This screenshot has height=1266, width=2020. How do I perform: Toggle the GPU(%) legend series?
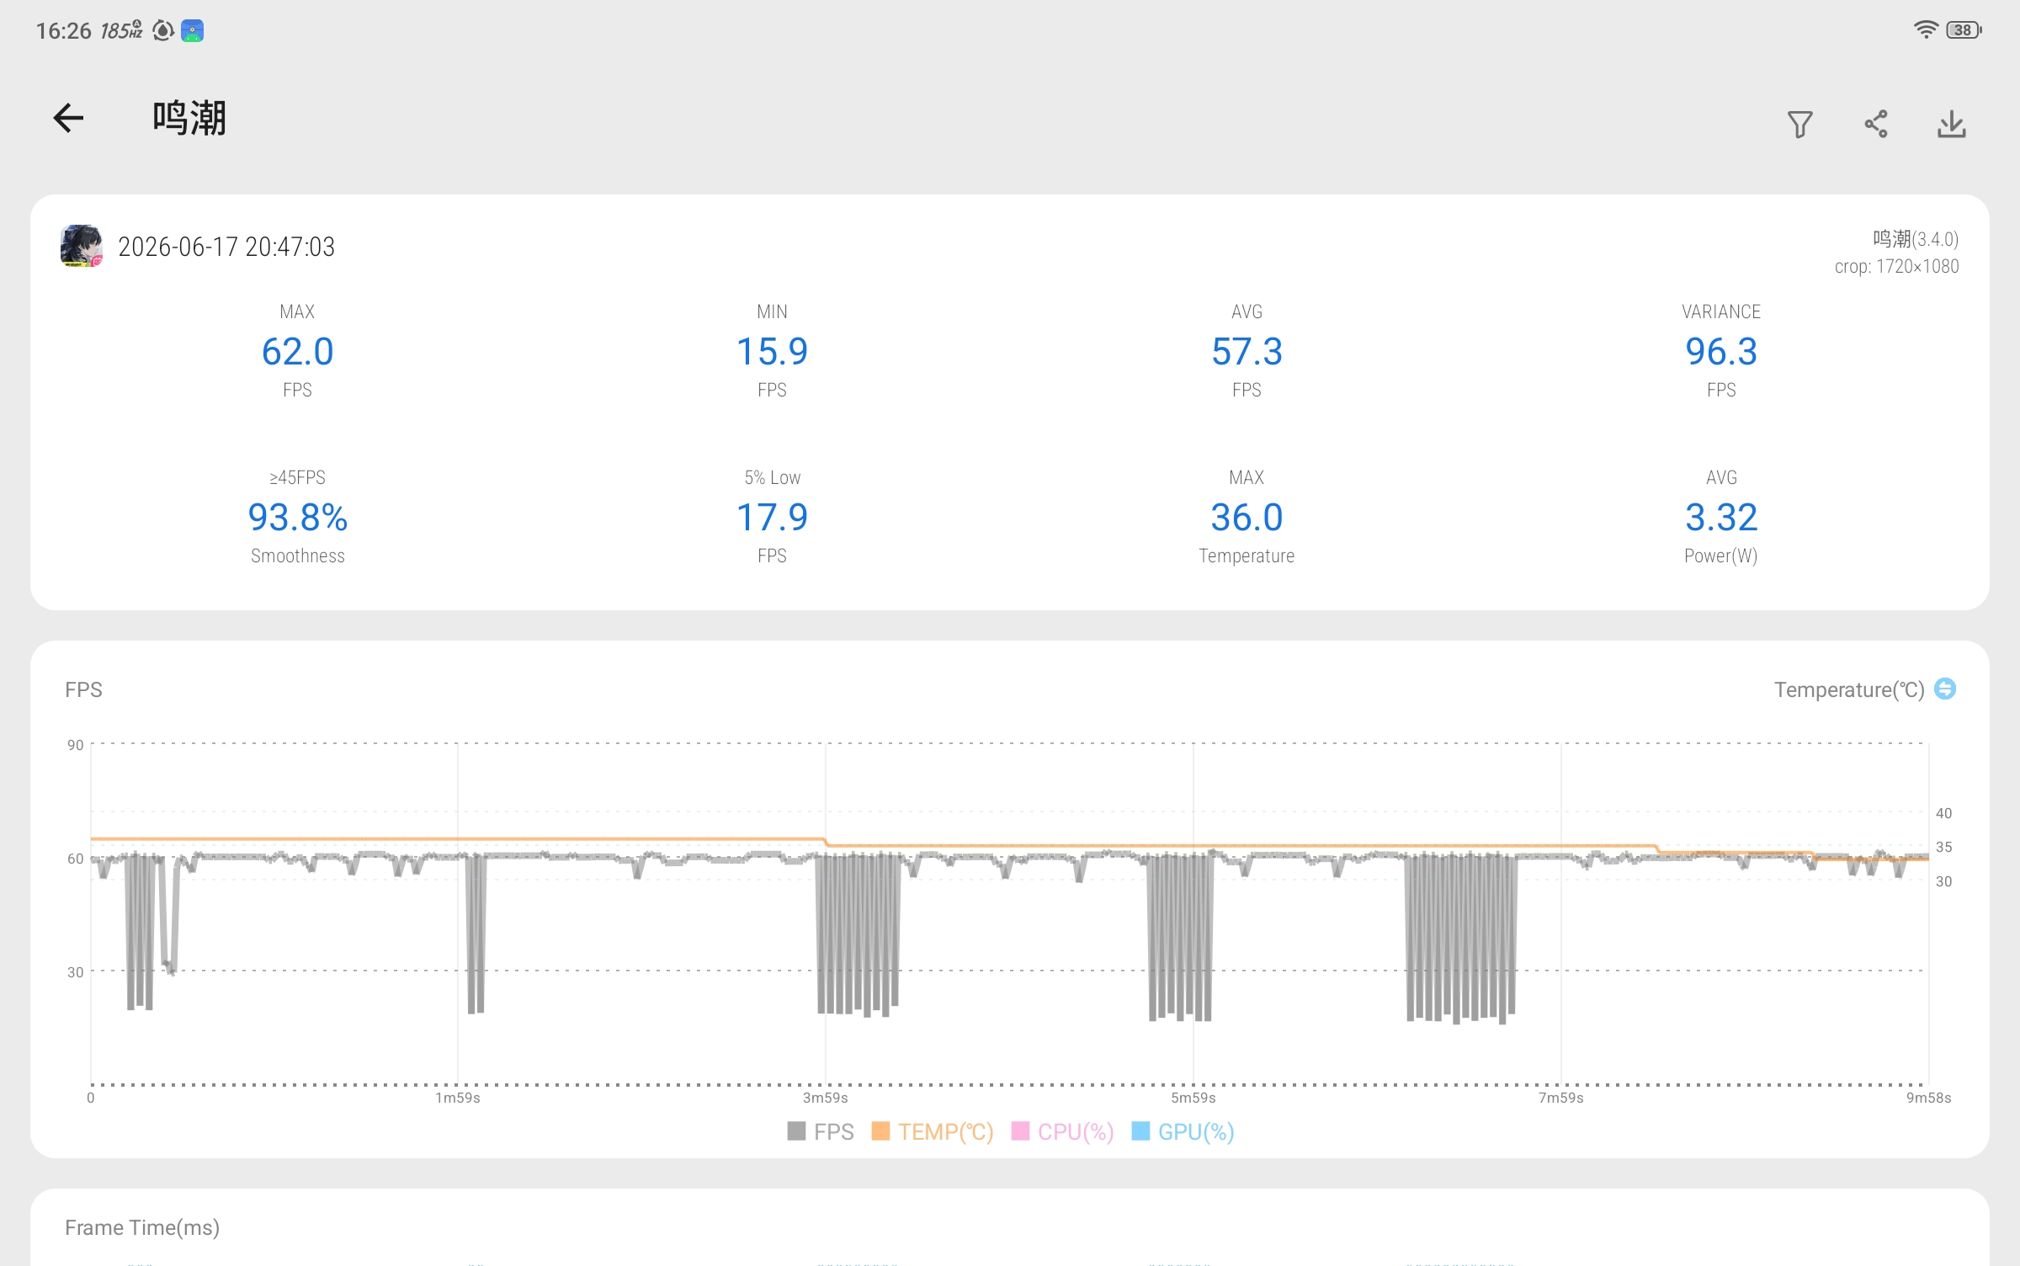click(1183, 1131)
